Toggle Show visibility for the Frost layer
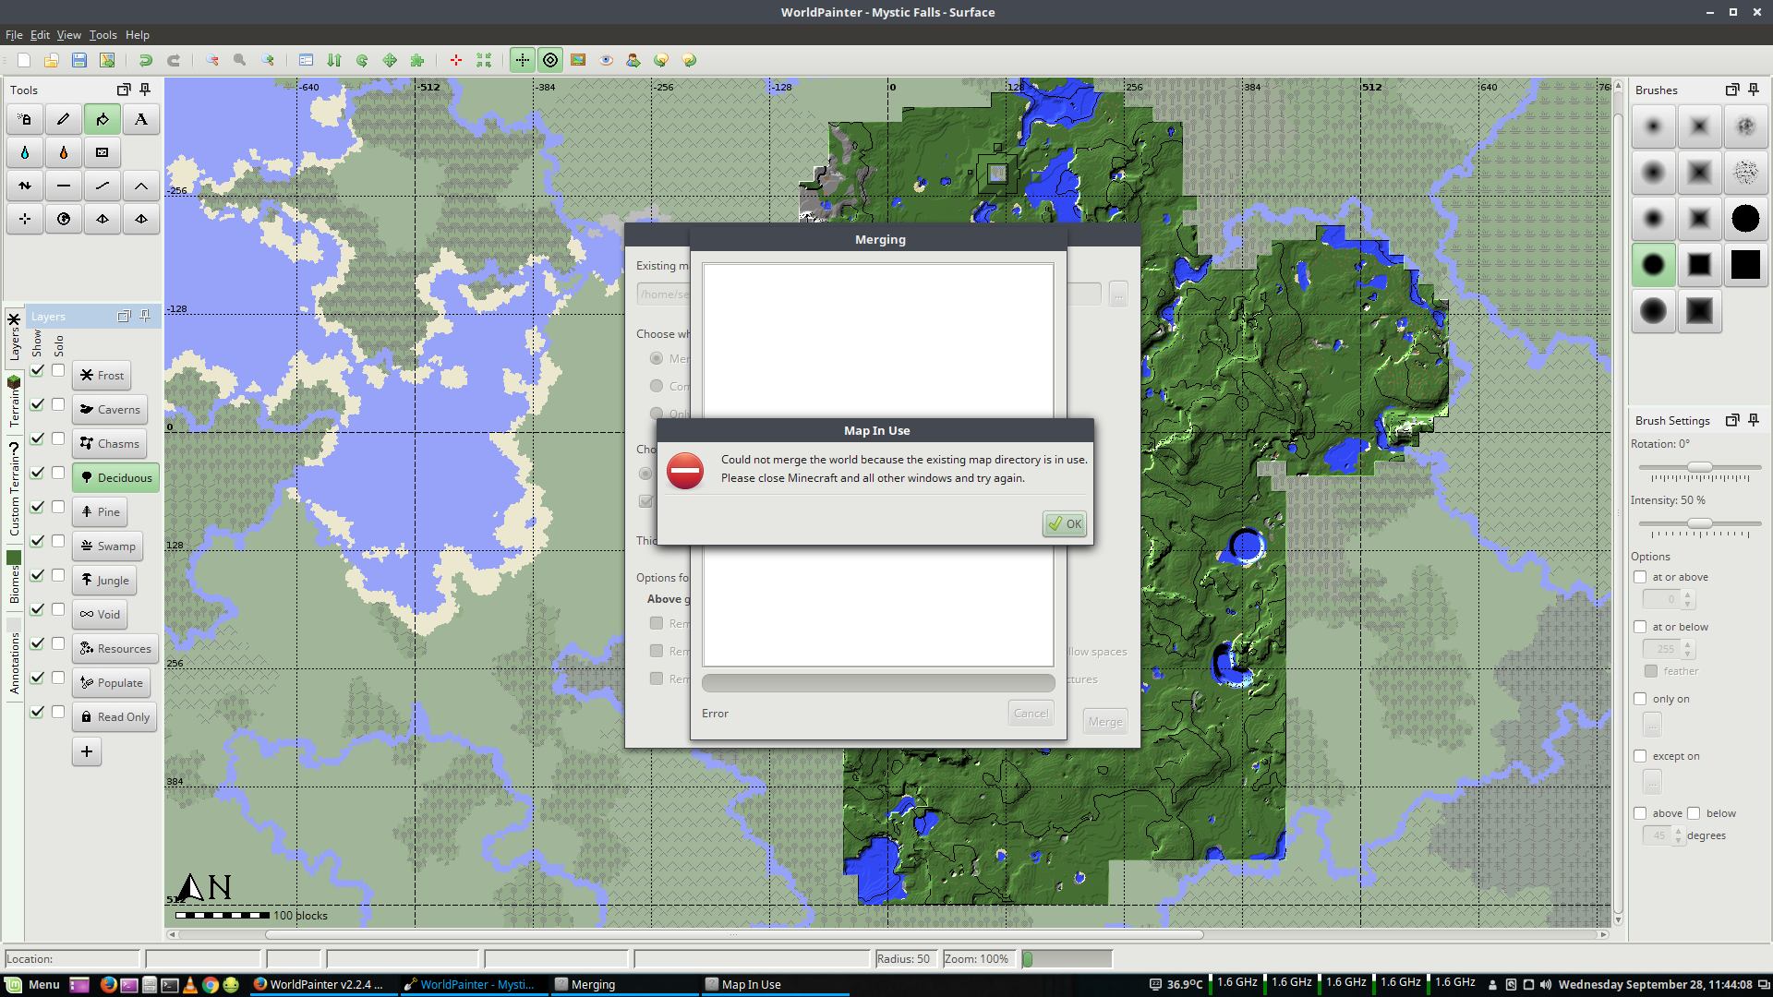The height and width of the screenshot is (997, 1773). point(37,370)
